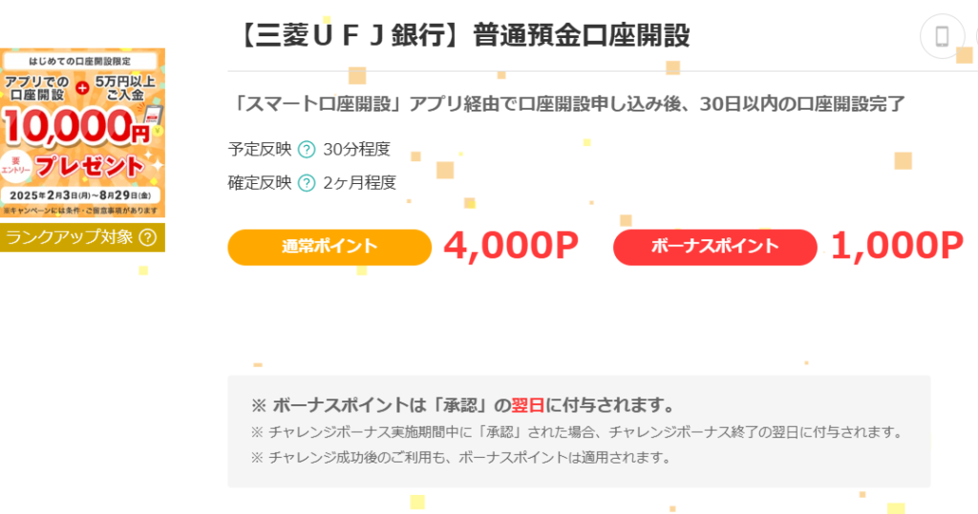Click the チャレンジ成功後のご利用 notice line

click(461, 458)
